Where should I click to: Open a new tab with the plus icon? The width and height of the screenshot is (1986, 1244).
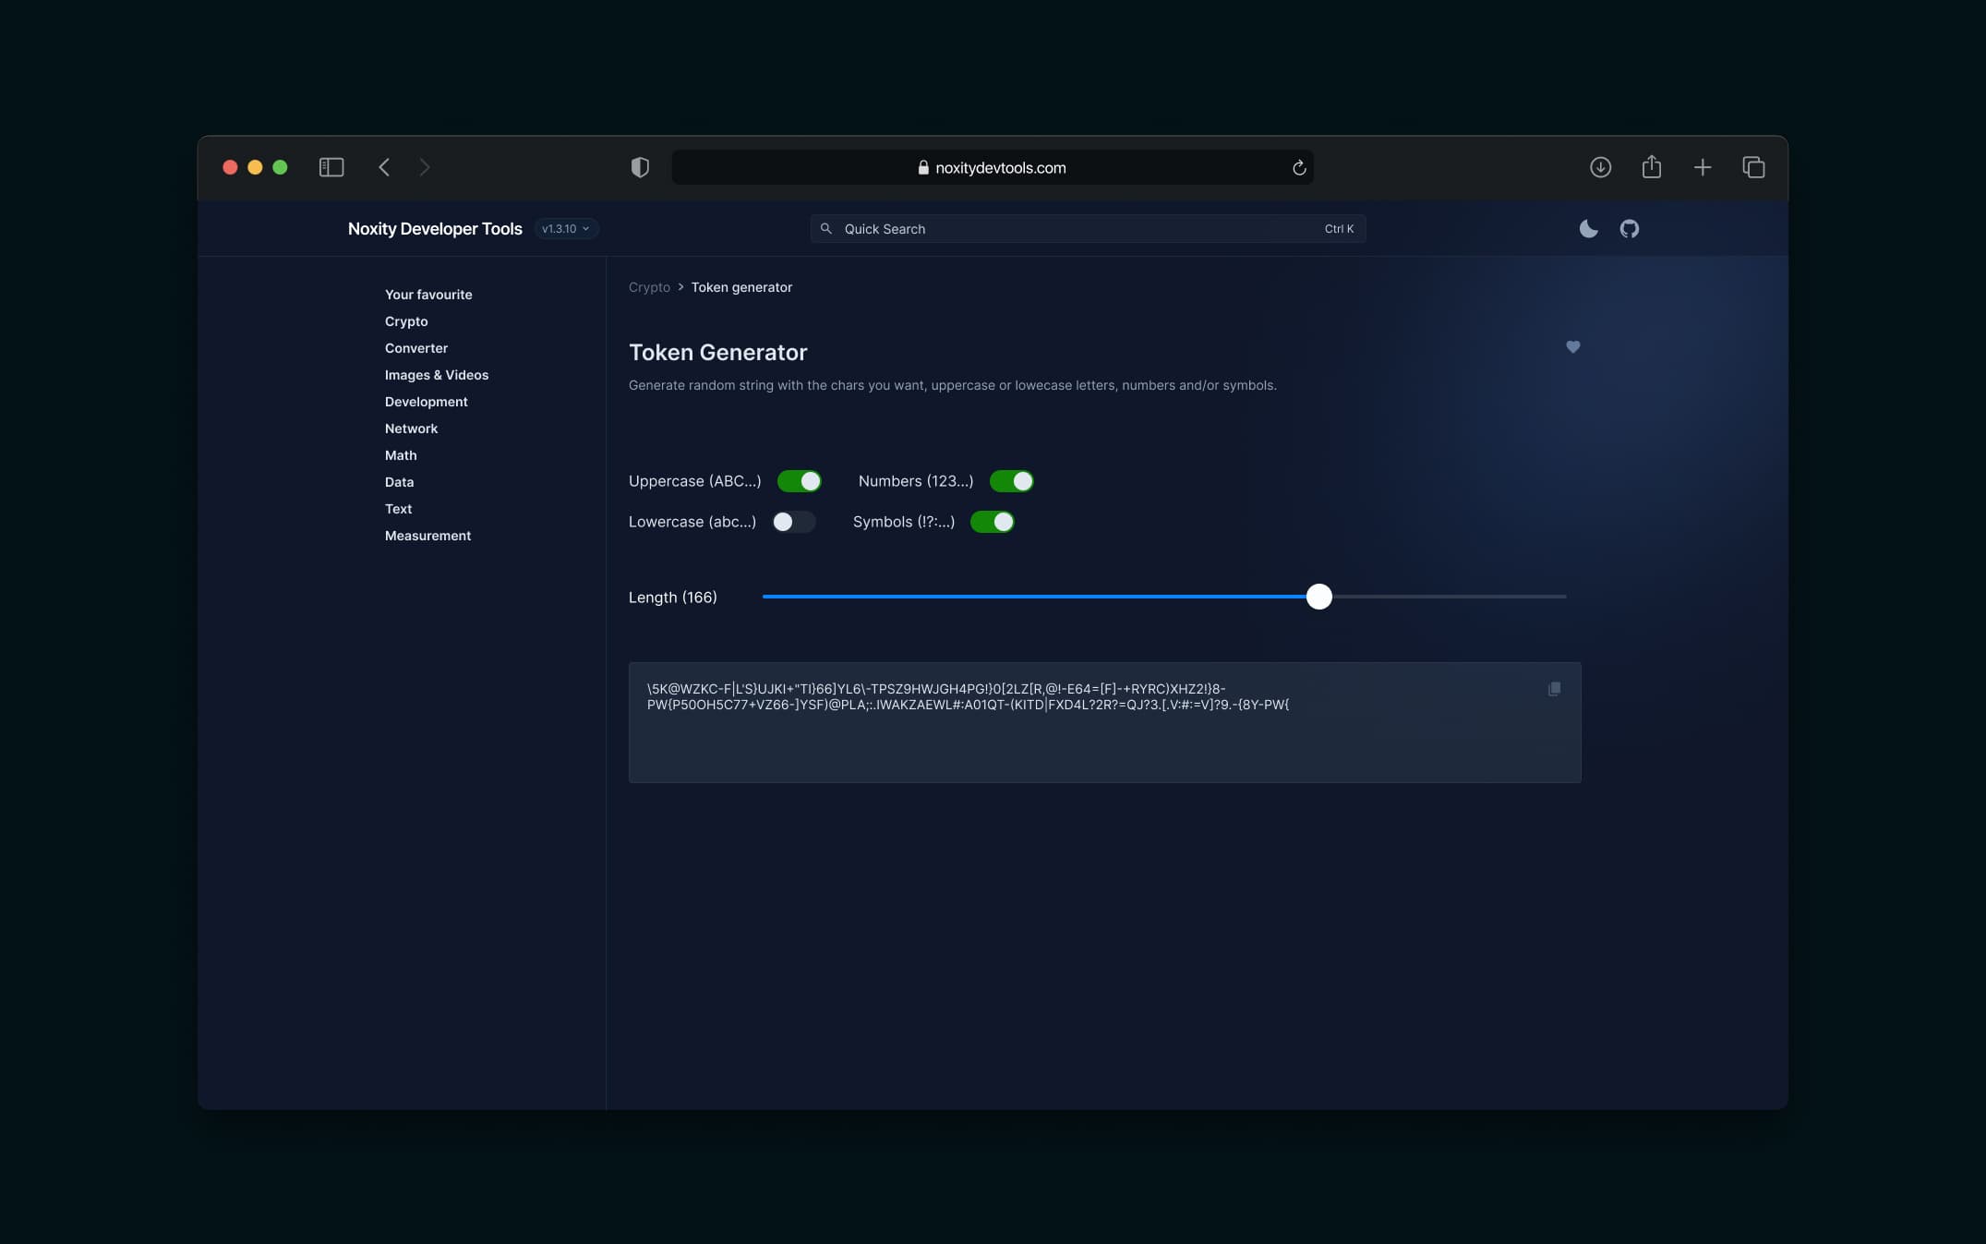pos(1703,167)
